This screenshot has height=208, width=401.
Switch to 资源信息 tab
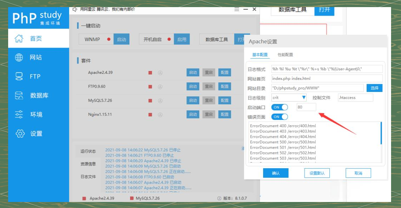pos(88,164)
